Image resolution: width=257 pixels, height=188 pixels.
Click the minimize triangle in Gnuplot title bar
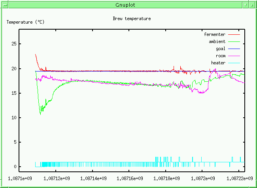coord(246,5)
